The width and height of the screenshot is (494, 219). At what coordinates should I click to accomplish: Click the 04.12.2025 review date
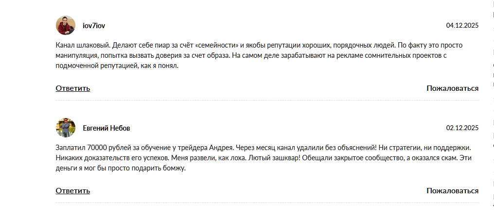pos(462,25)
